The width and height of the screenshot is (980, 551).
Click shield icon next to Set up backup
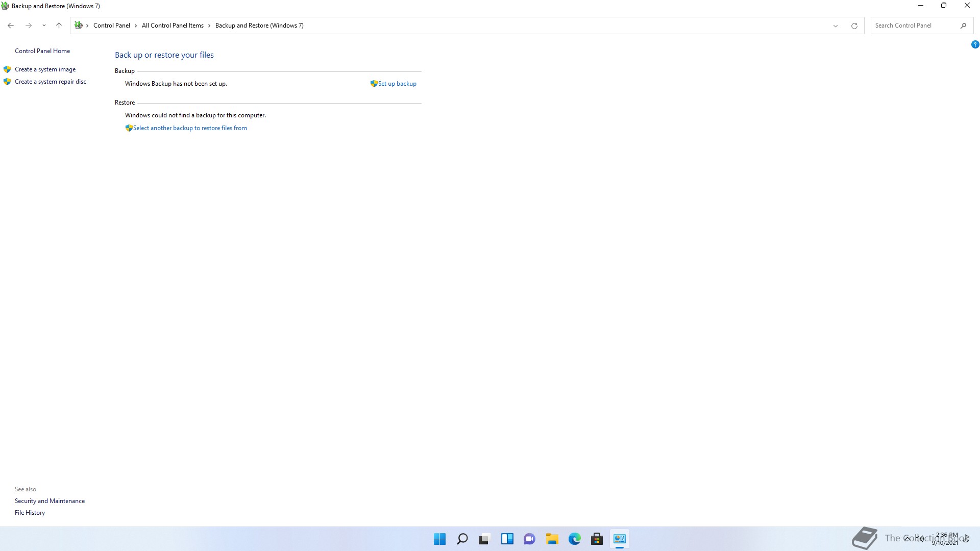coord(374,84)
